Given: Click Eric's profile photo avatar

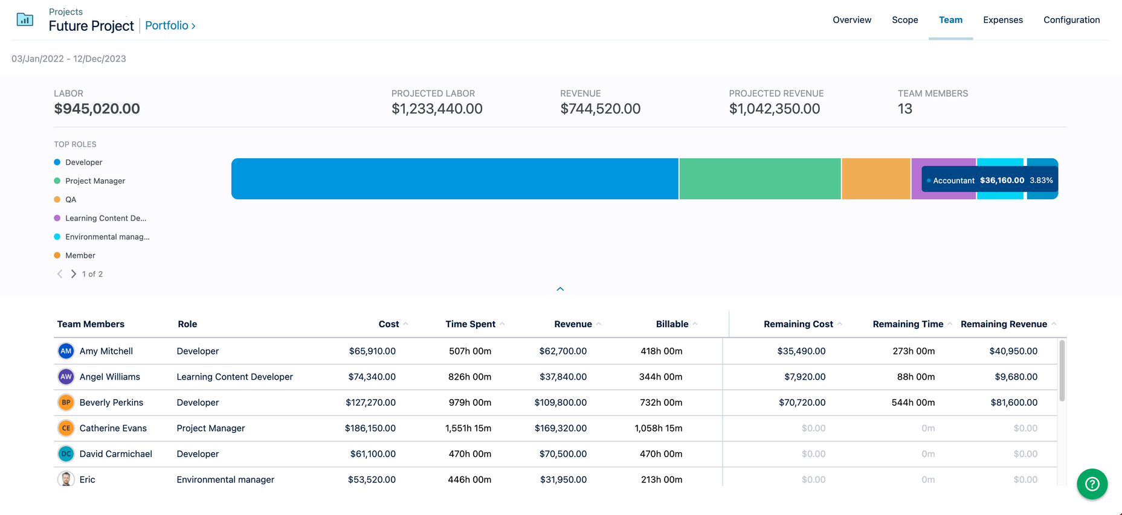Looking at the screenshot, I should click(x=66, y=479).
